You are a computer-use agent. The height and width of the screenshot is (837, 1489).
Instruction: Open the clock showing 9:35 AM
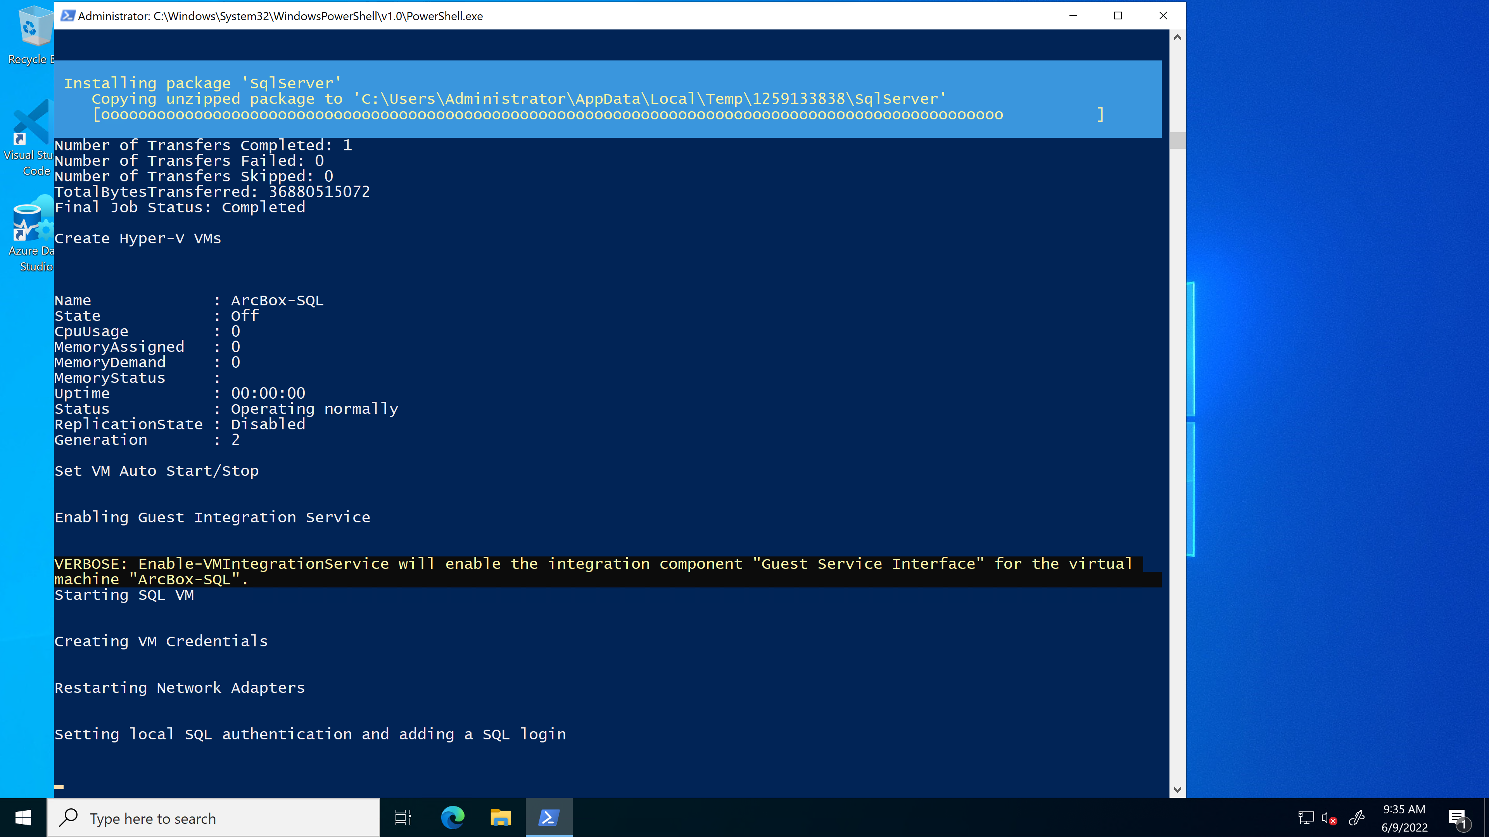click(1404, 818)
